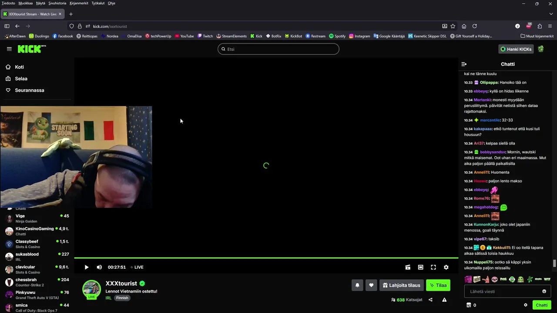Image resolution: width=557 pixels, height=313 pixels.
Task: Open Muut kirjanmerkit folder
Action: click(537, 36)
